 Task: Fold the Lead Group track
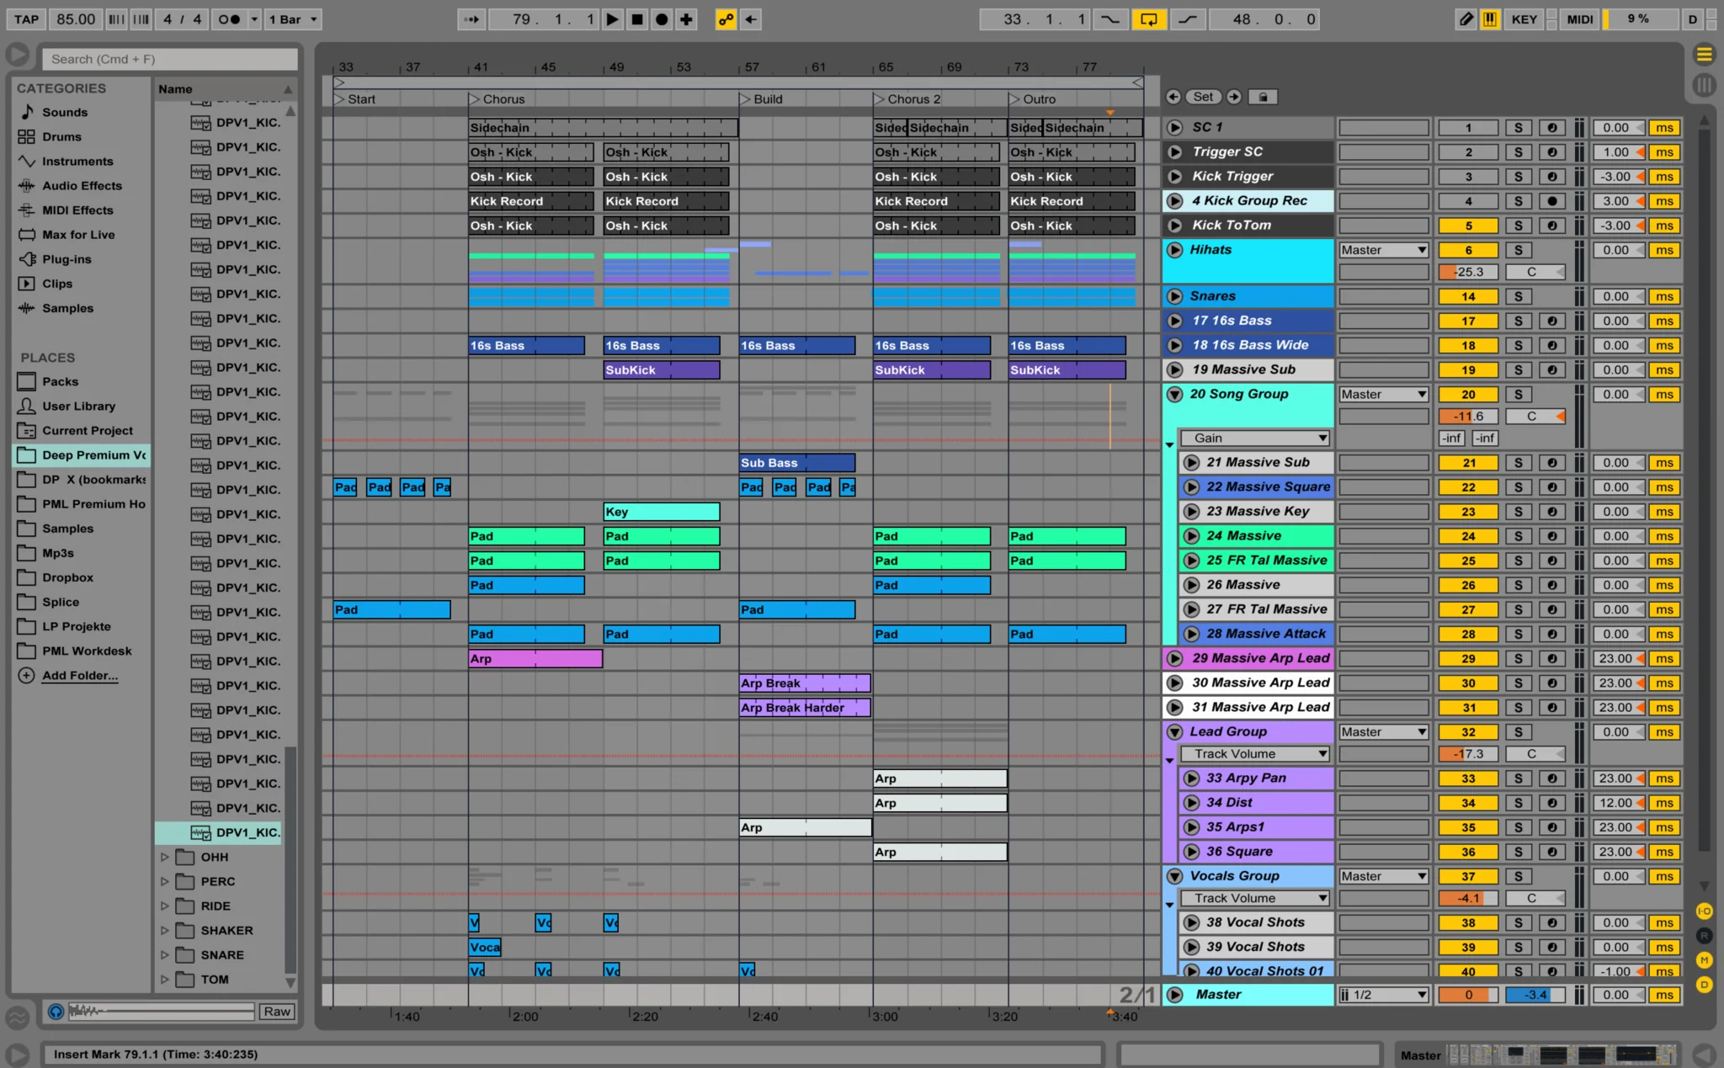1175,732
